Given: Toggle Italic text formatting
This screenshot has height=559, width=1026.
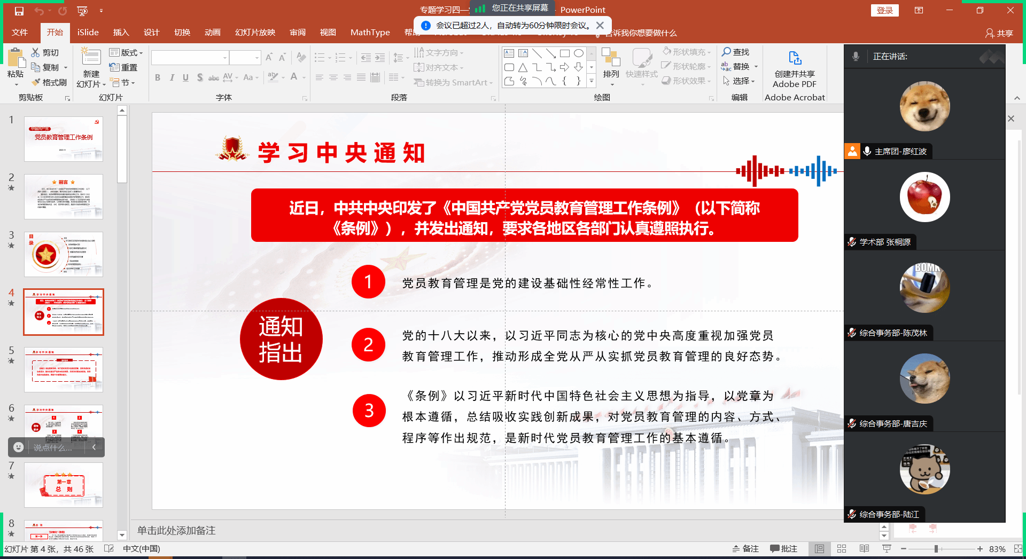Looking at the screenshot, I should pyautogui.click(x=172, y=78).
